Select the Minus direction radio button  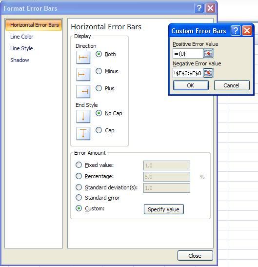tap(99, 71)
